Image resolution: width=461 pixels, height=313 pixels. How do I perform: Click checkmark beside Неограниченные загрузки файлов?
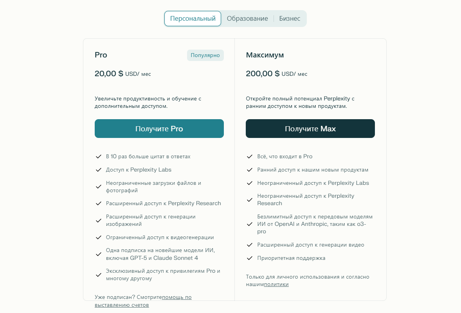[x=99, y=187]
